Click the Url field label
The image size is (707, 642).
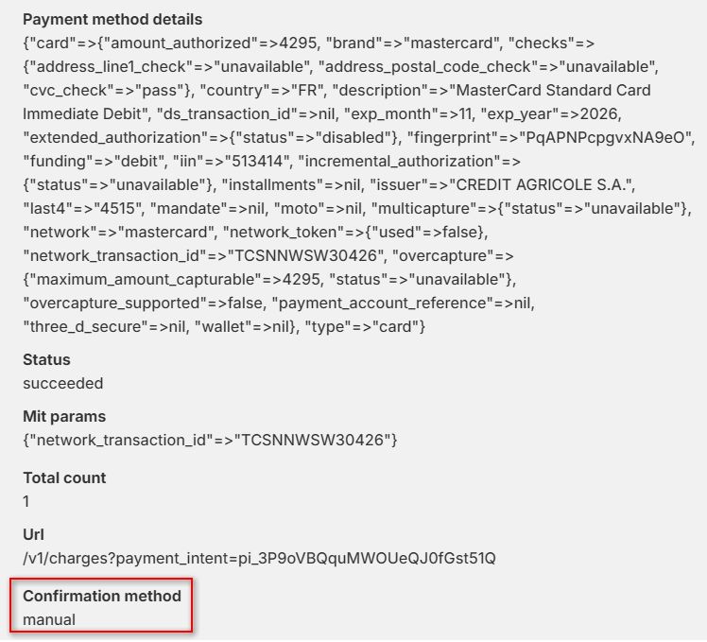(33, 534)
